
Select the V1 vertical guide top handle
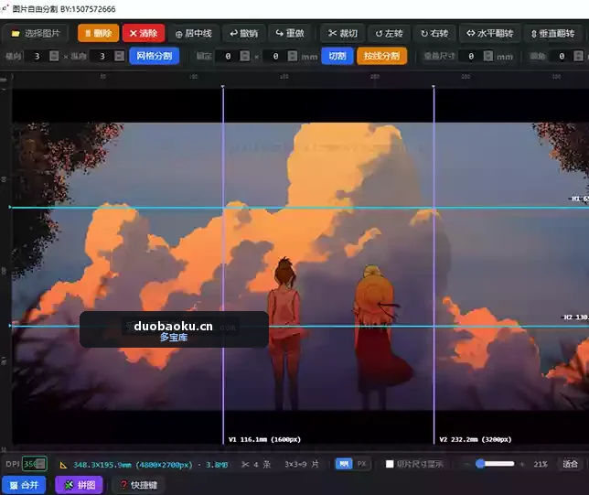click(223, 87)
